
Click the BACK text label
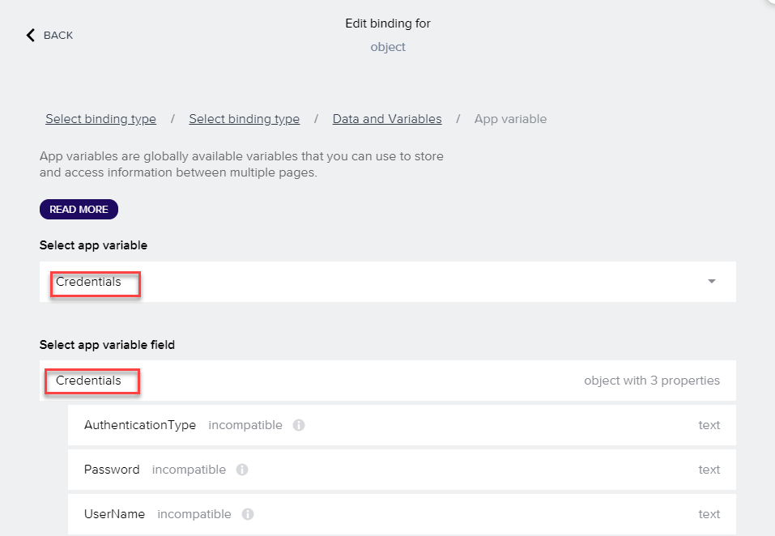coord(58,35)
